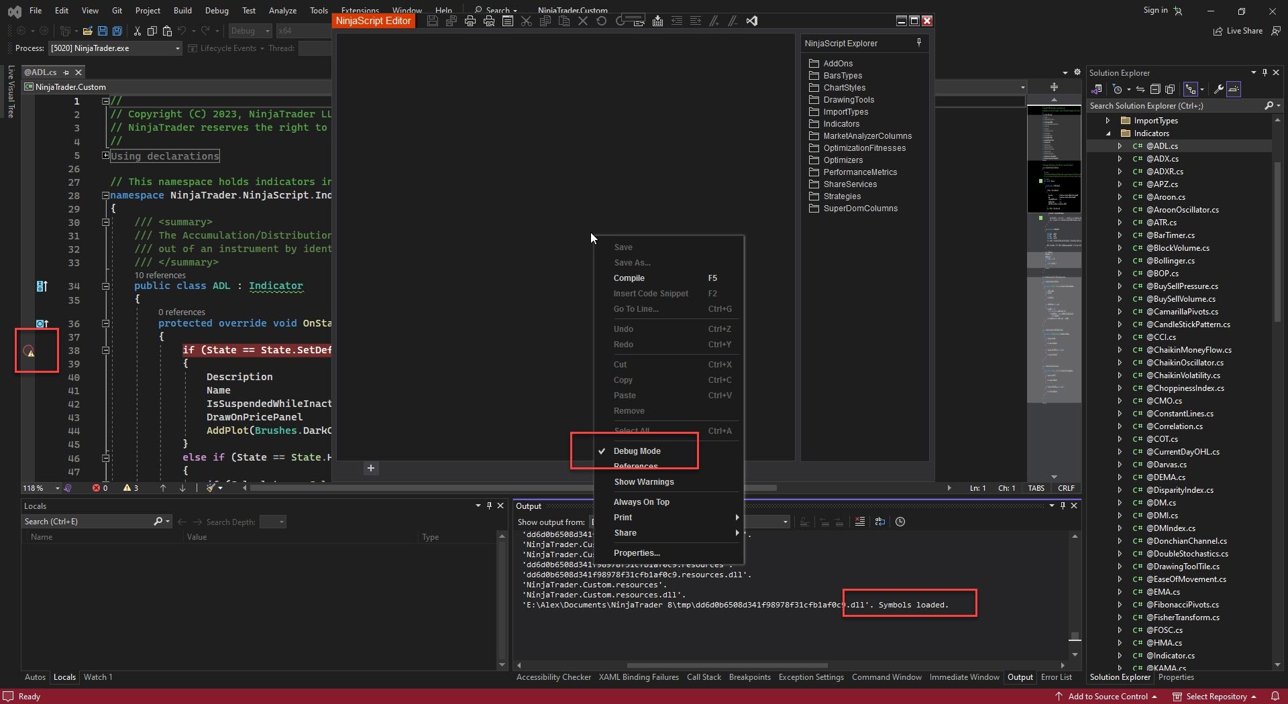Click the Live Share button
Image resolution: width=1288 pixels, height=704 pixels.
tap(1238, 31)
